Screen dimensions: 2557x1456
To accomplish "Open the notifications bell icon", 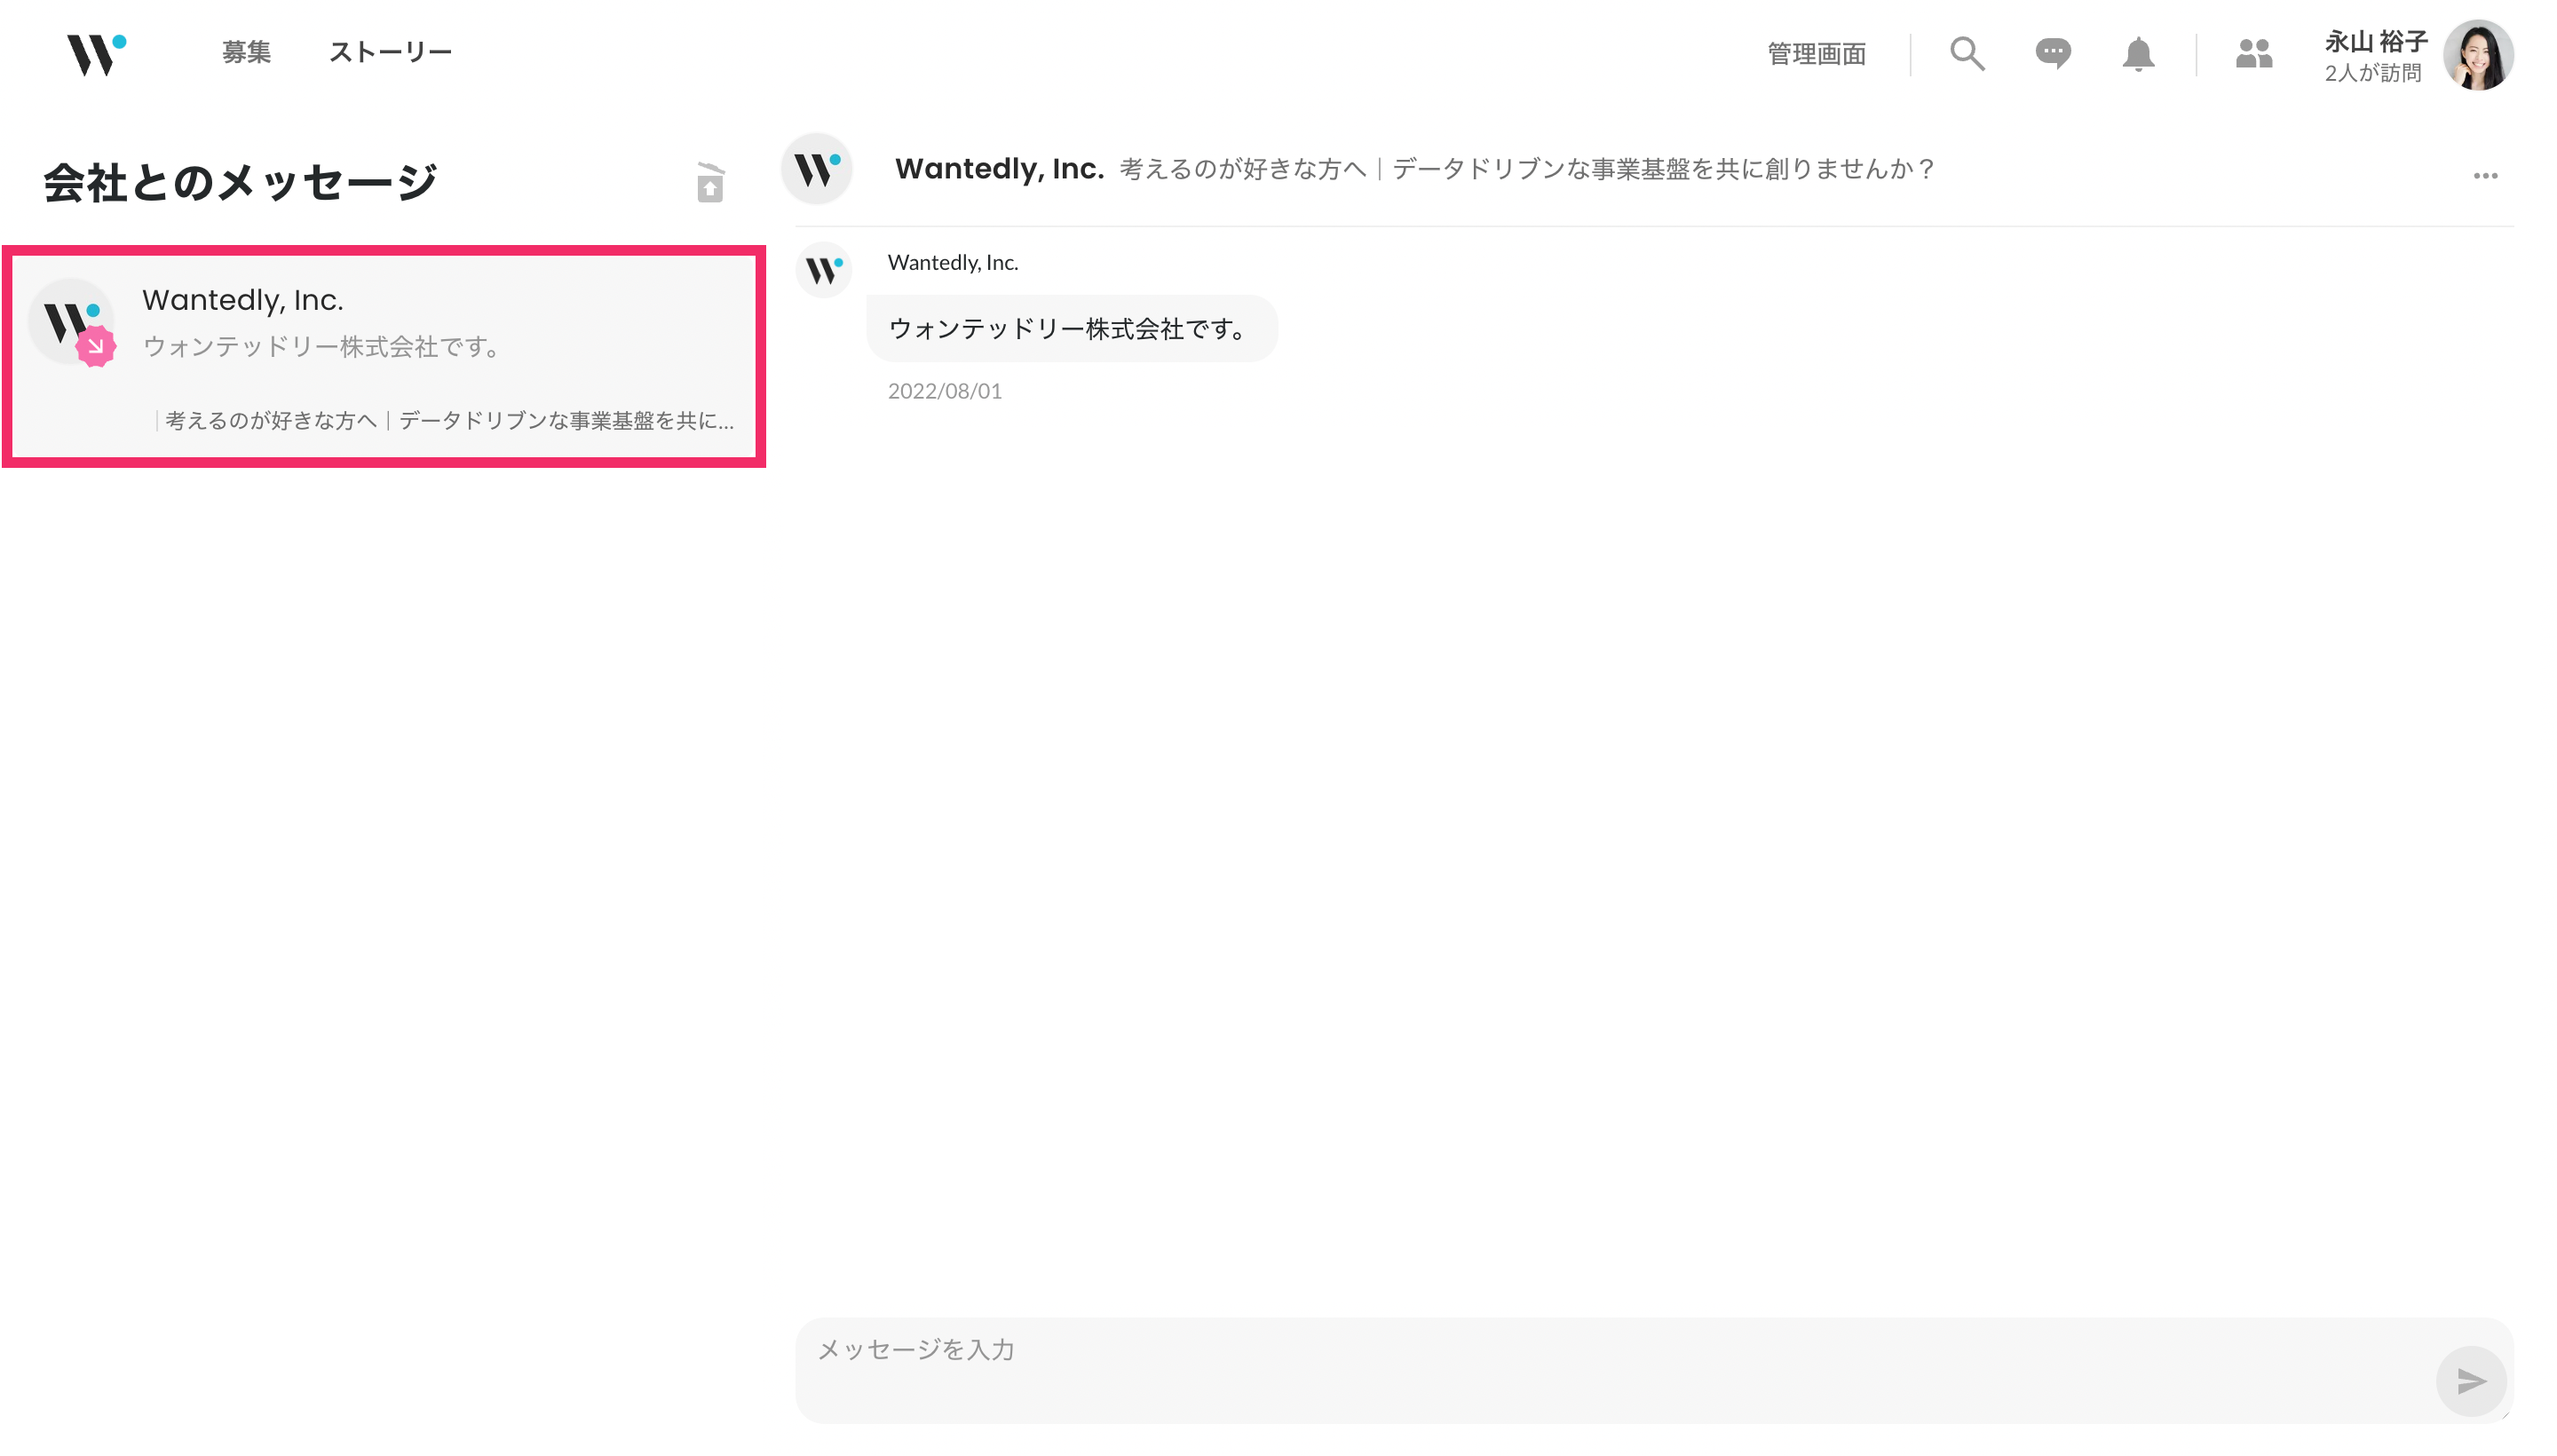I will tap(2137, 54).
